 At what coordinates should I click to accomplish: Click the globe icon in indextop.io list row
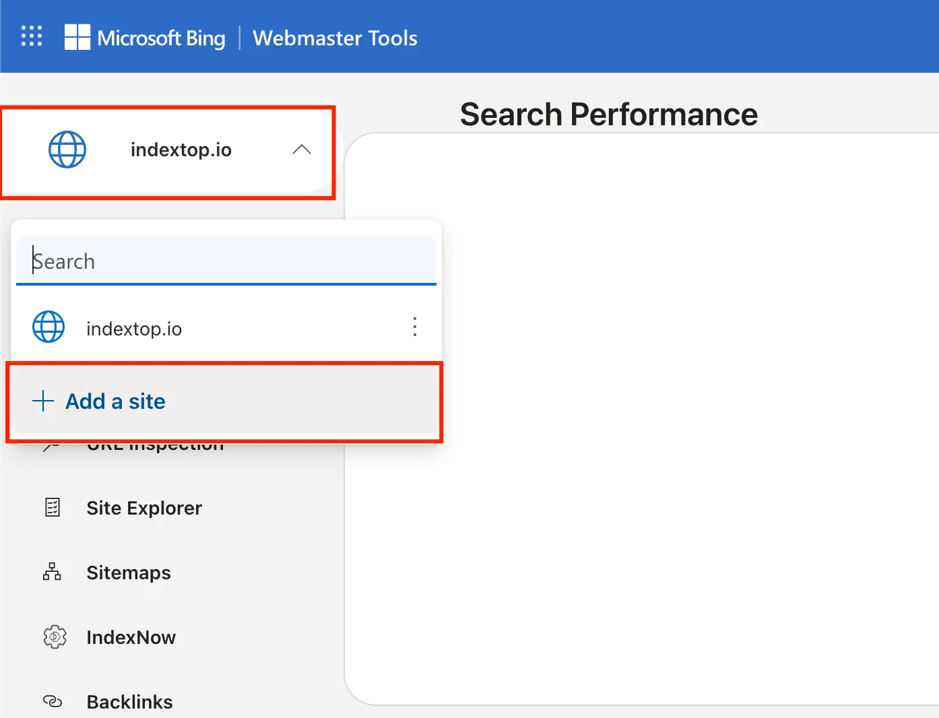48,327
